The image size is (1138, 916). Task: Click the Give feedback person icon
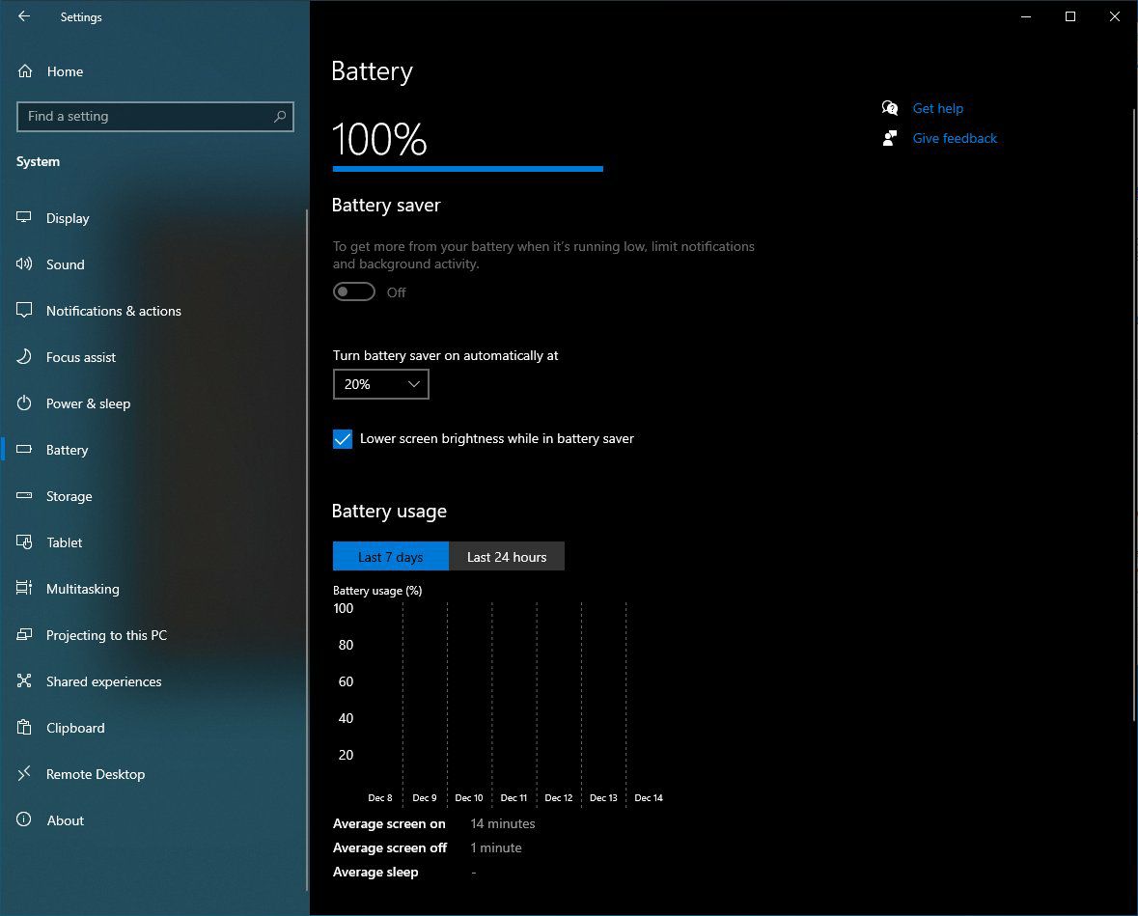point(890,138)
